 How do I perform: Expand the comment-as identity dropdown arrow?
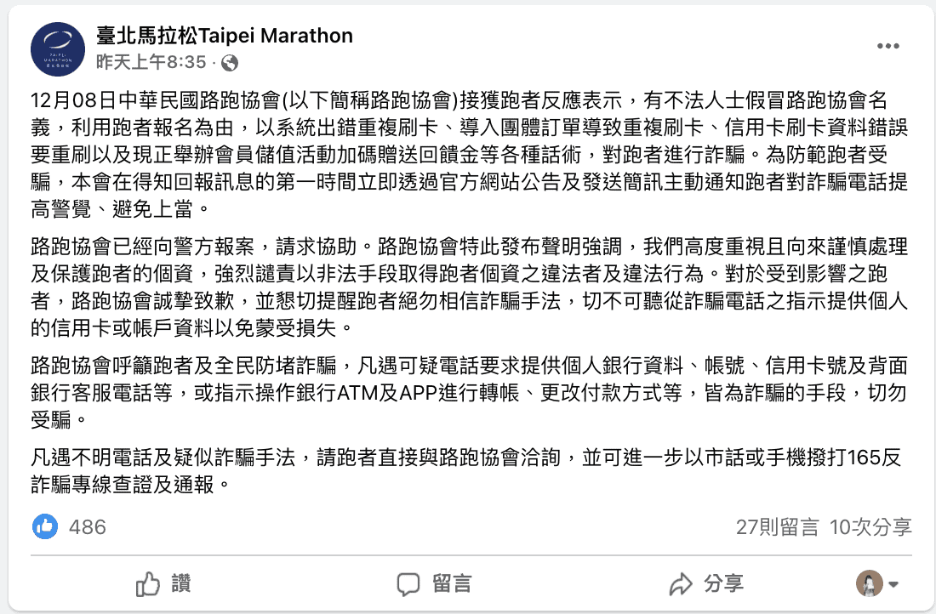pos(893,584)
